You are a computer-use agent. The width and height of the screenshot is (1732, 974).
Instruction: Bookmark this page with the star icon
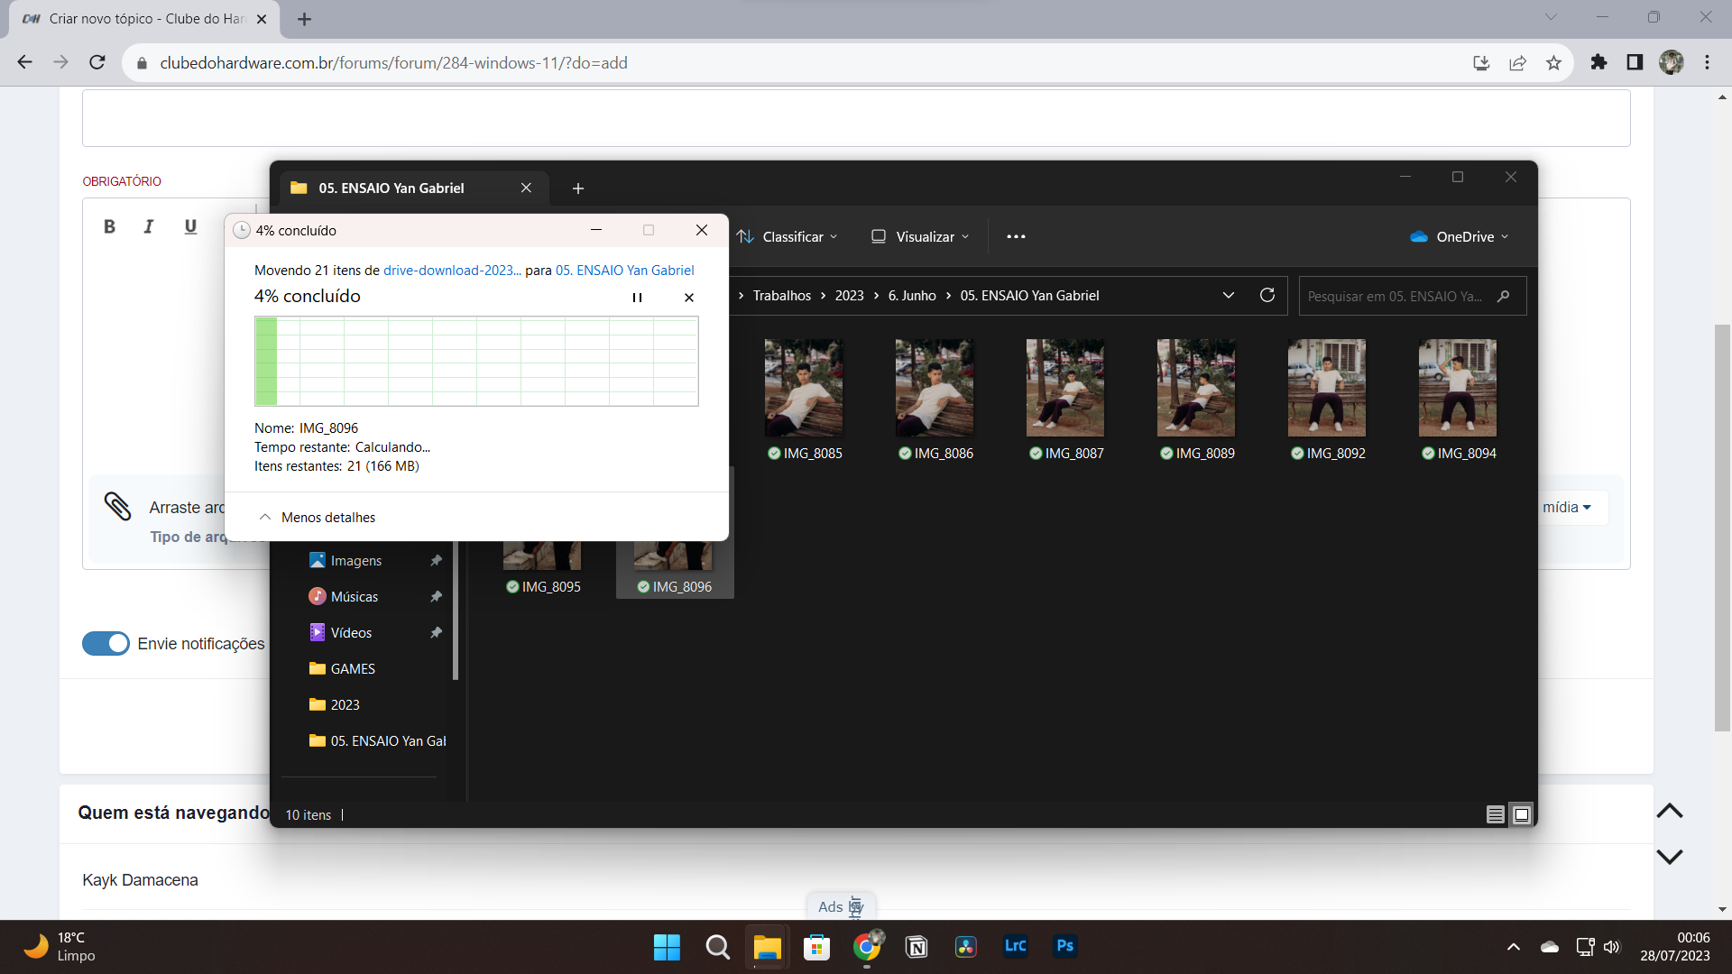(1553, 63)
